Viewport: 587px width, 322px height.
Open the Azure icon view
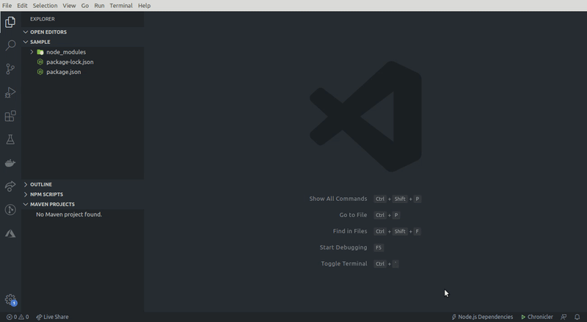click(x=10, y=233)
